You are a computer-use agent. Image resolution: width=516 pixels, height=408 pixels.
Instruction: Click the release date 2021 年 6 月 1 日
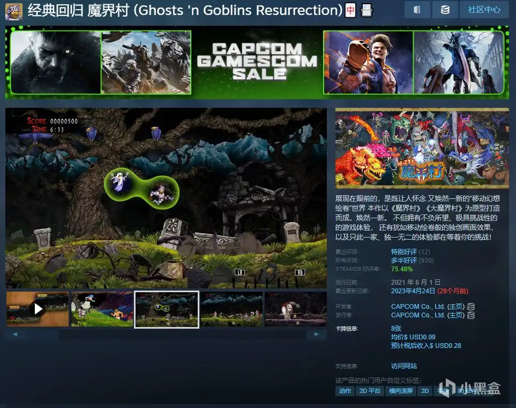point(416,283)
